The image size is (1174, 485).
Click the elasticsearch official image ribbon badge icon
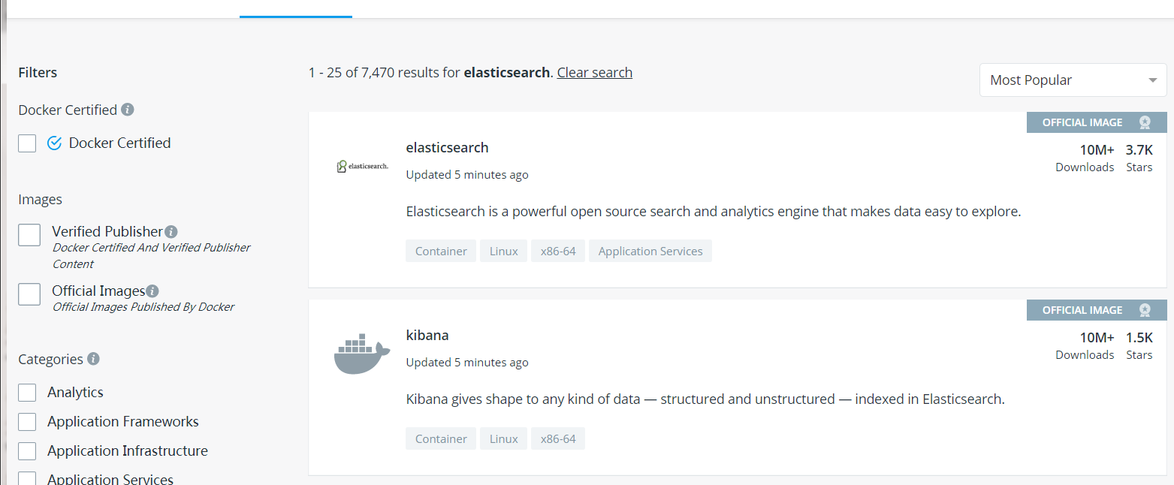point(1145,122)
